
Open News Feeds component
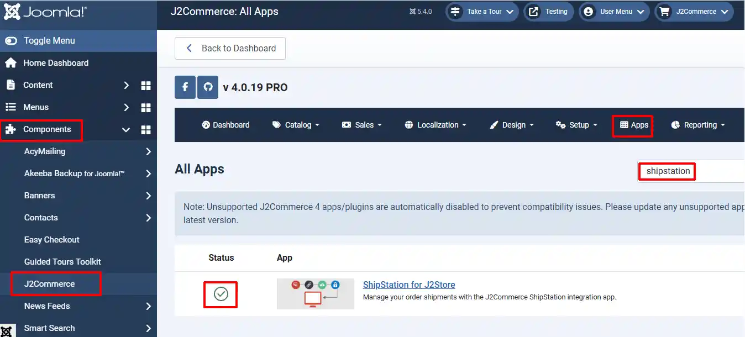click(47, 306)
